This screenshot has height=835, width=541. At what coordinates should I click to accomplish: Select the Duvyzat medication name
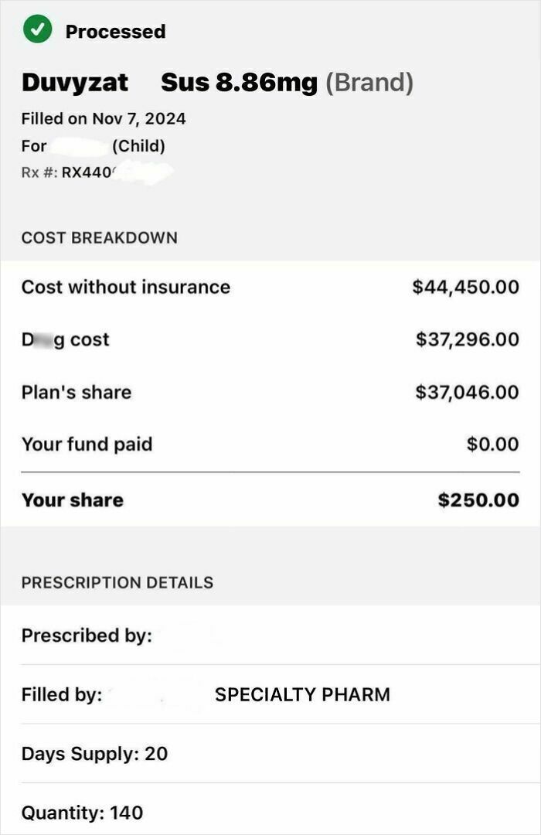tap(75, 82)
